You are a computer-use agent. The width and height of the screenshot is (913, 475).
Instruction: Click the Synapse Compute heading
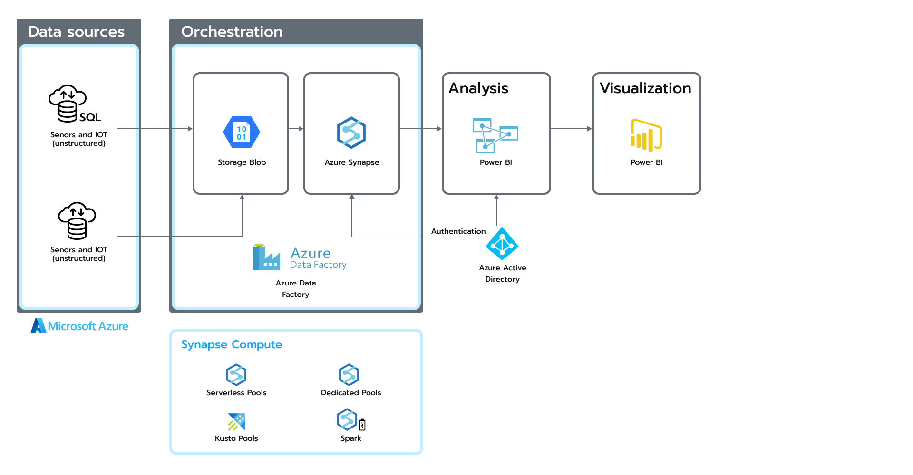click(232, 345)
